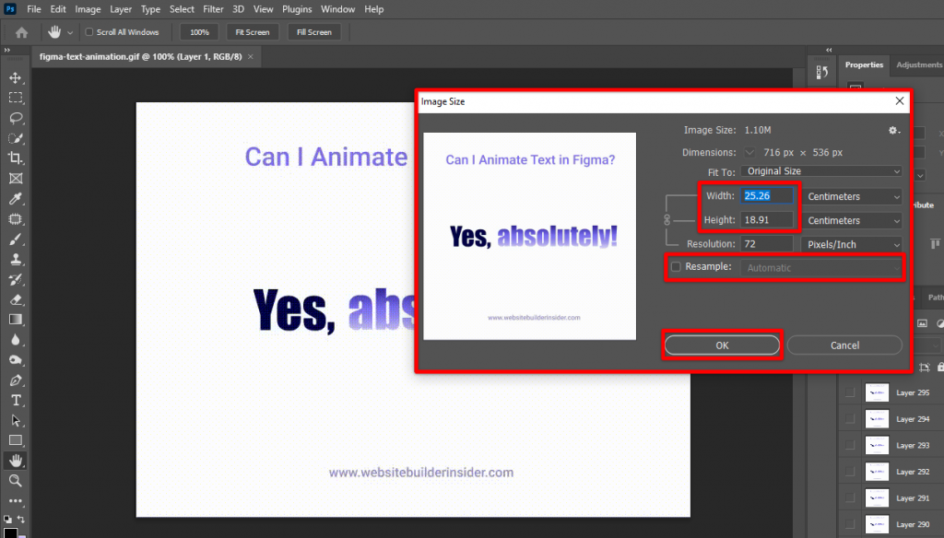Select the Move tool
The width and height of the screenshot is (944, 538).
pyautogui.click(x=16, y=77)
